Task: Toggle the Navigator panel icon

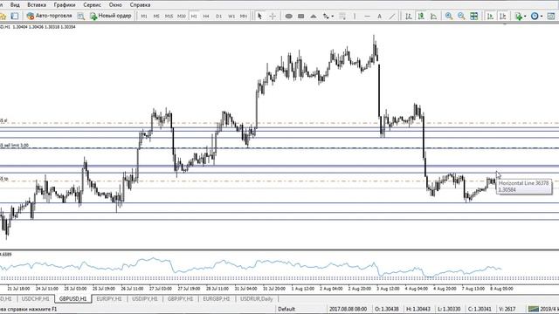Action: (x=15, y=16)
